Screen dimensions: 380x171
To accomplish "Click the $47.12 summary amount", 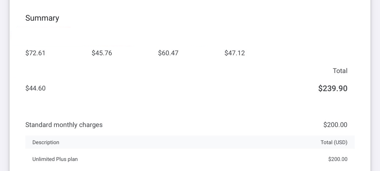I will tap(234, 53).
